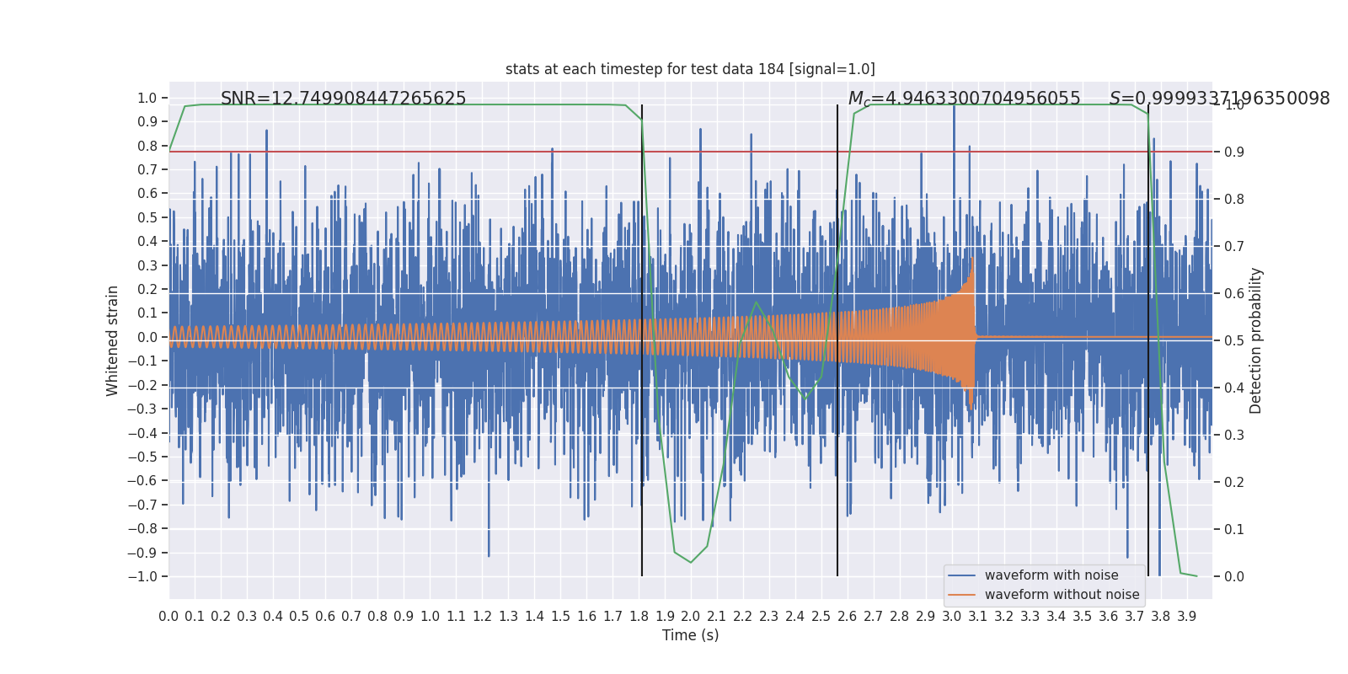This screenshot has width=1348, height=674.
Task: Click the orange legend line sample
Action: pos(961,595)
